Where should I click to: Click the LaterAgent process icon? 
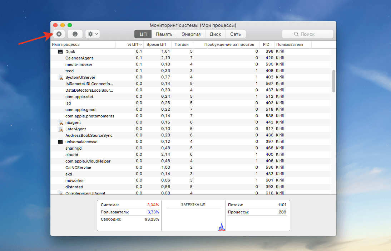60,129
